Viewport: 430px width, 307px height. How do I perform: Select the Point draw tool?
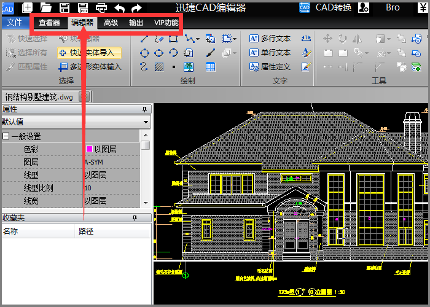point(174,67)
